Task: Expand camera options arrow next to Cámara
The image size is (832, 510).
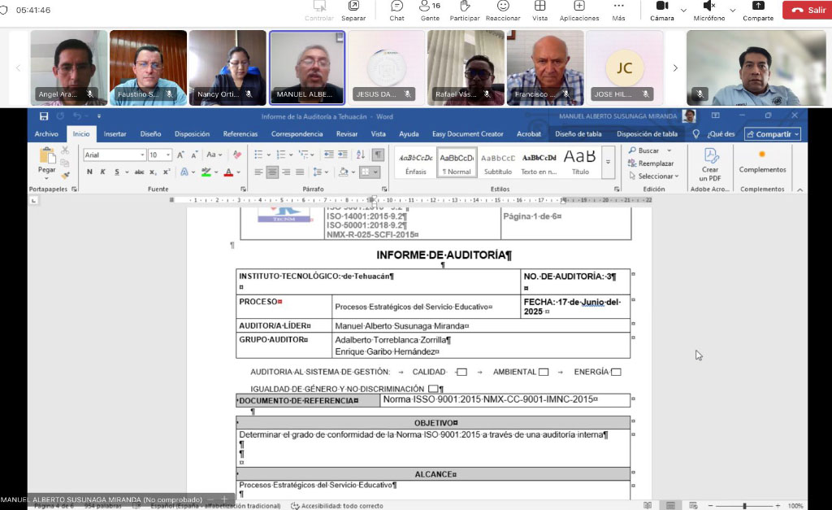Action: [683, 10]
